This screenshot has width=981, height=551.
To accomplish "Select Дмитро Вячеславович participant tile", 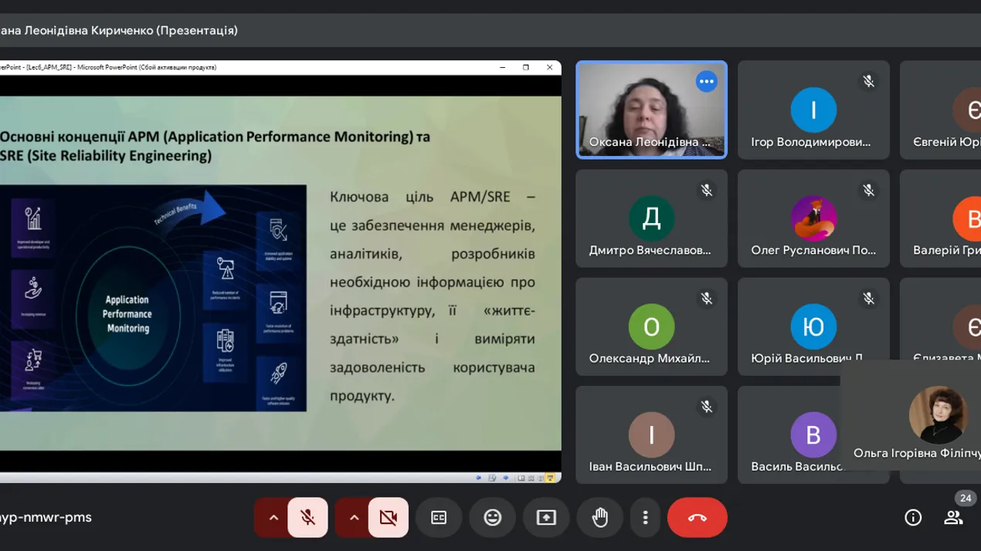I will click(x=651, y=218).
